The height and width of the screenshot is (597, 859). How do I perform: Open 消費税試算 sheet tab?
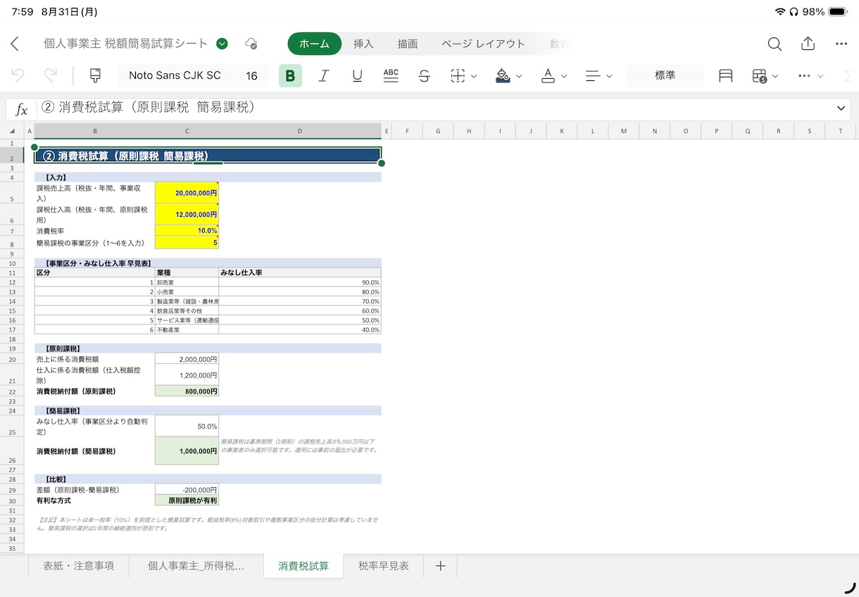303,565
